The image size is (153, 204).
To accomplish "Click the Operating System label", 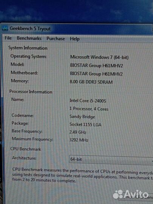I will [x=28, y=56].
